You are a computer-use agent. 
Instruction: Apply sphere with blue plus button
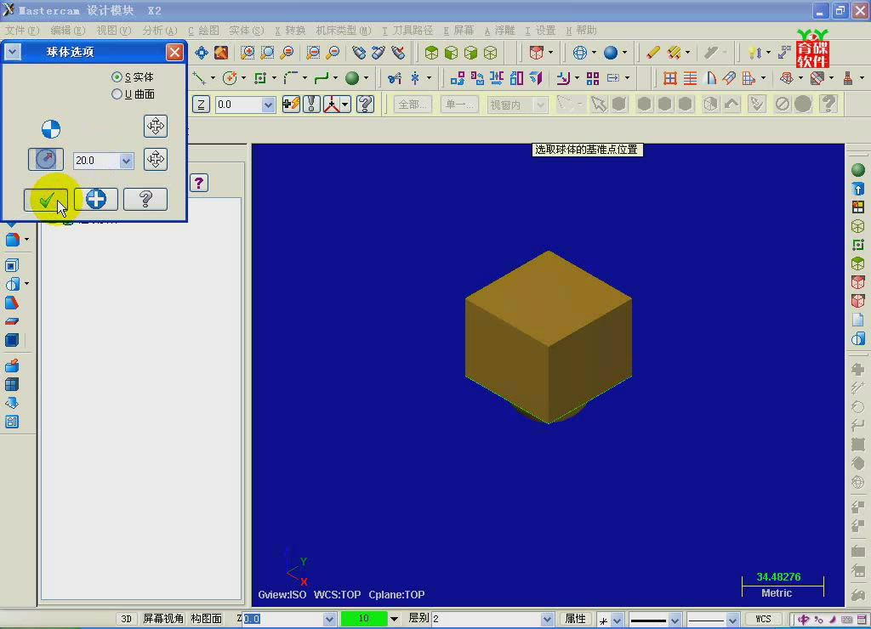click(96, 199)
